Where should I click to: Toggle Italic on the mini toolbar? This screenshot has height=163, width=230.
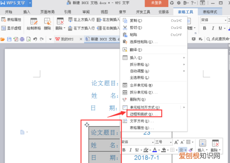tap(130, 150)
